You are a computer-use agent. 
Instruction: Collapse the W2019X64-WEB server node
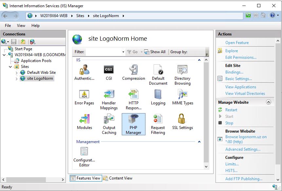tap(4, 55)
